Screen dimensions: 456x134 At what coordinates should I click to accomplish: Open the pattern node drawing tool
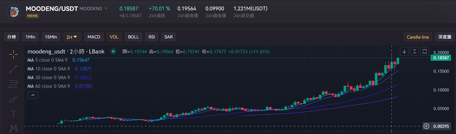[x=13, y=128]
